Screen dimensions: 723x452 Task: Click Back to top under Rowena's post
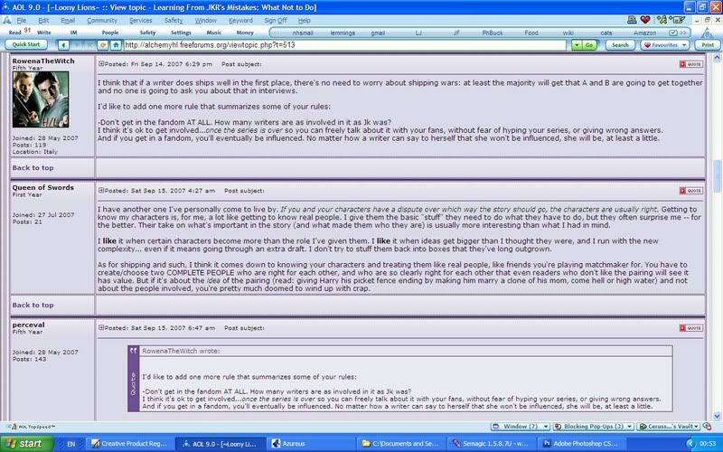tap(33, 167)
